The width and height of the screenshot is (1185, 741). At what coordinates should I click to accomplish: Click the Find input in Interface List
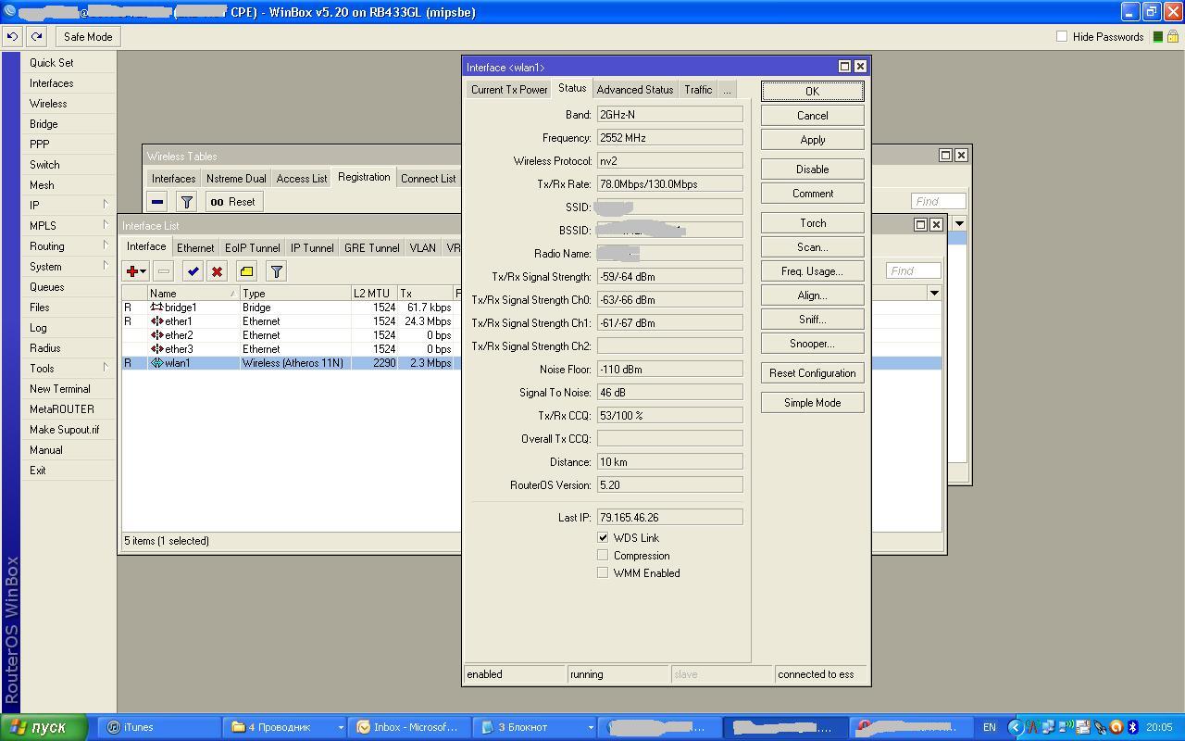tap(913, 270)
